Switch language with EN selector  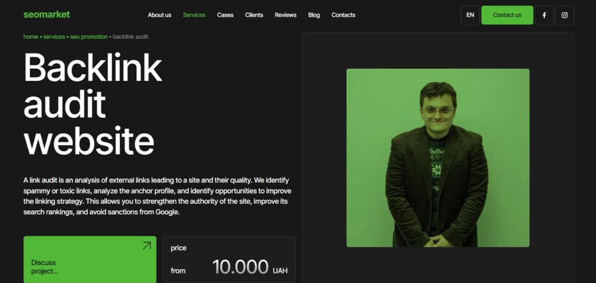pos(470,15)
